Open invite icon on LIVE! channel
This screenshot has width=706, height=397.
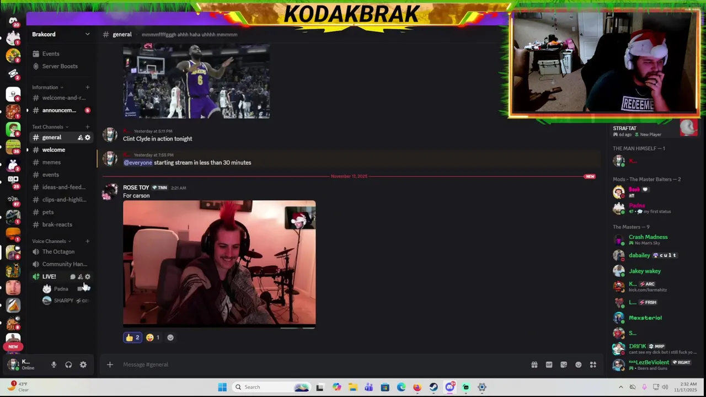pyautogui.click(x=80, y=277)
